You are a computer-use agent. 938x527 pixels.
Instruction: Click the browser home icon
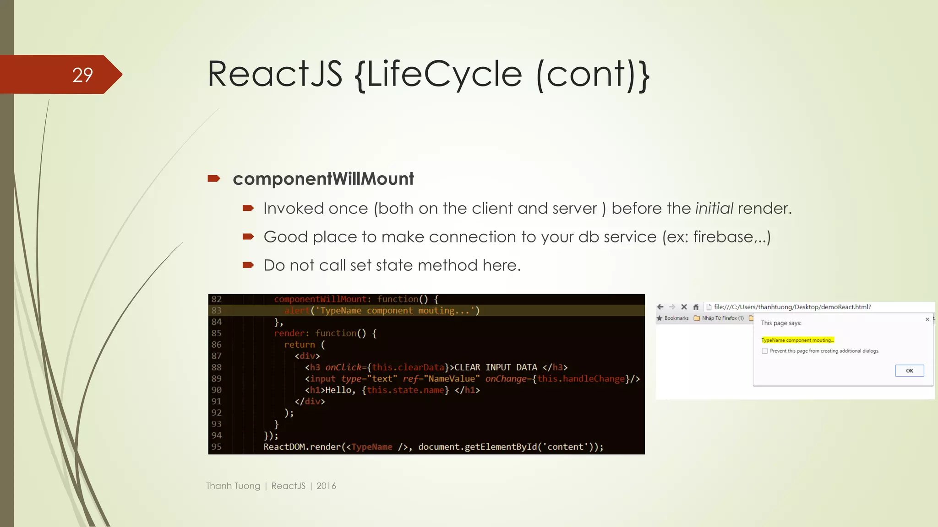click(696, 307)
